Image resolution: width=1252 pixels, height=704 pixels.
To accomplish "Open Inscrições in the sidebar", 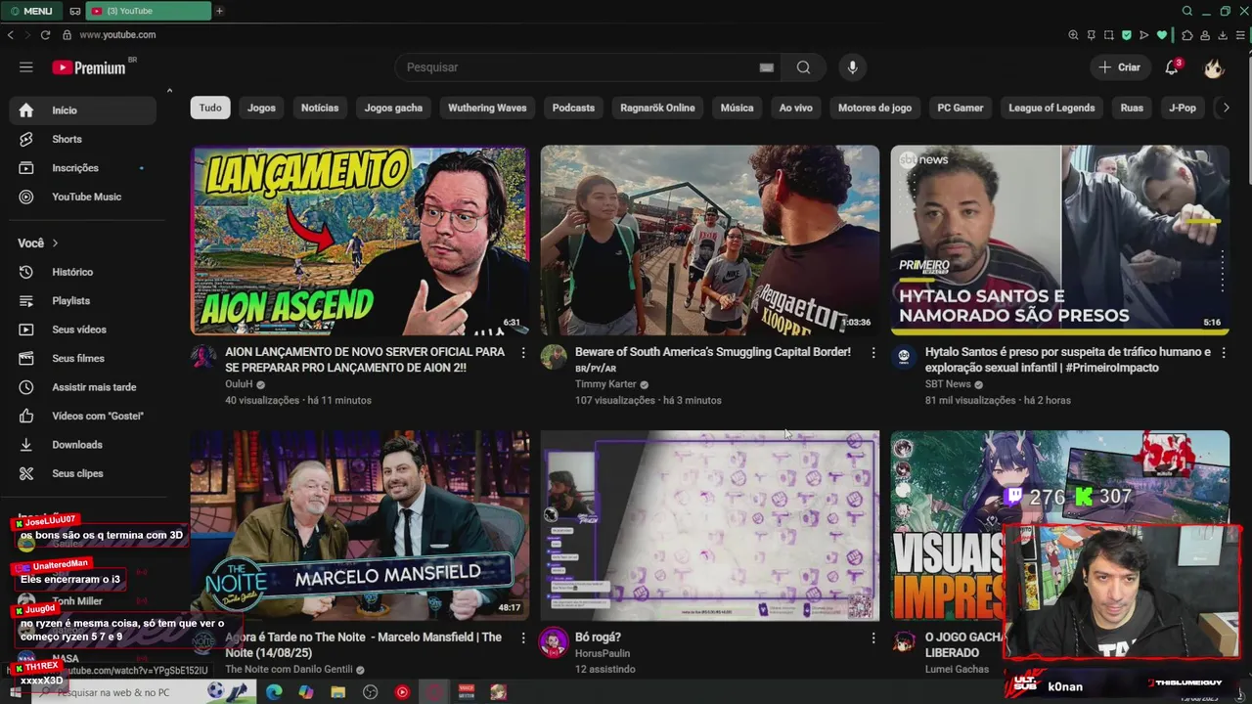I will click(83, 168).
